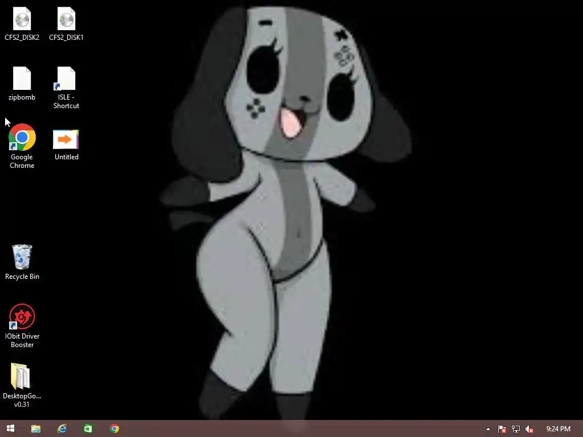Click the "Untitled" label text

coord(67,157)
